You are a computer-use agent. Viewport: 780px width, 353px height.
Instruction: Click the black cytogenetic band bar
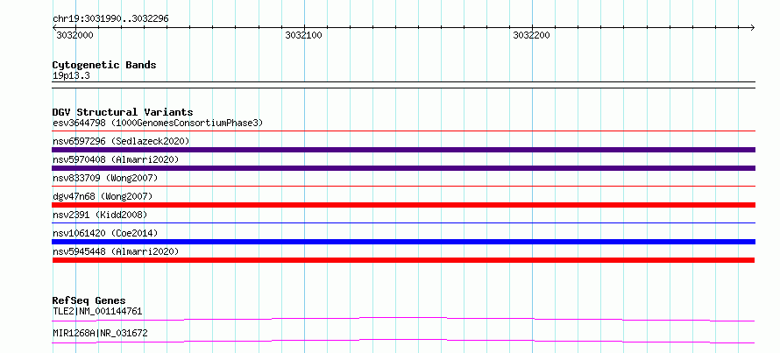click(x=403, y=85)
